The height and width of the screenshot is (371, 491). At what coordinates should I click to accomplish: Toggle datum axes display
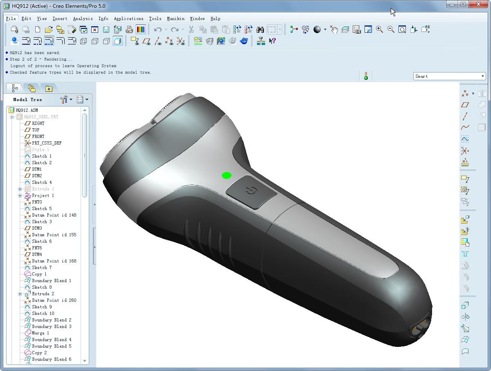point(158,41)
